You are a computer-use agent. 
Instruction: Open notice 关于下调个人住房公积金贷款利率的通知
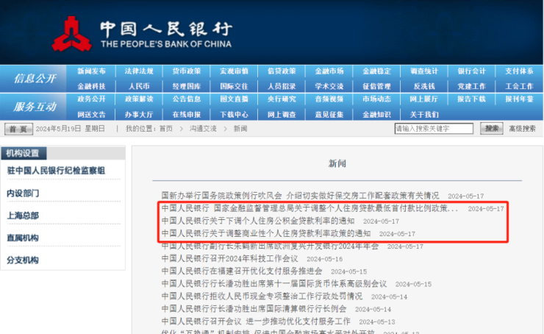[258, 221]
